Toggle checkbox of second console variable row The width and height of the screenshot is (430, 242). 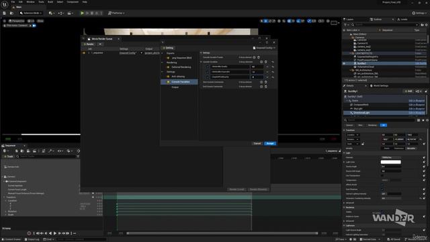[x=208, y=72]
